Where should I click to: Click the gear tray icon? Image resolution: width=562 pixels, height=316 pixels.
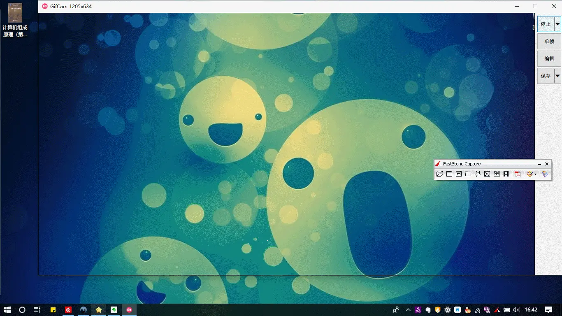click(x=448, y=310)
